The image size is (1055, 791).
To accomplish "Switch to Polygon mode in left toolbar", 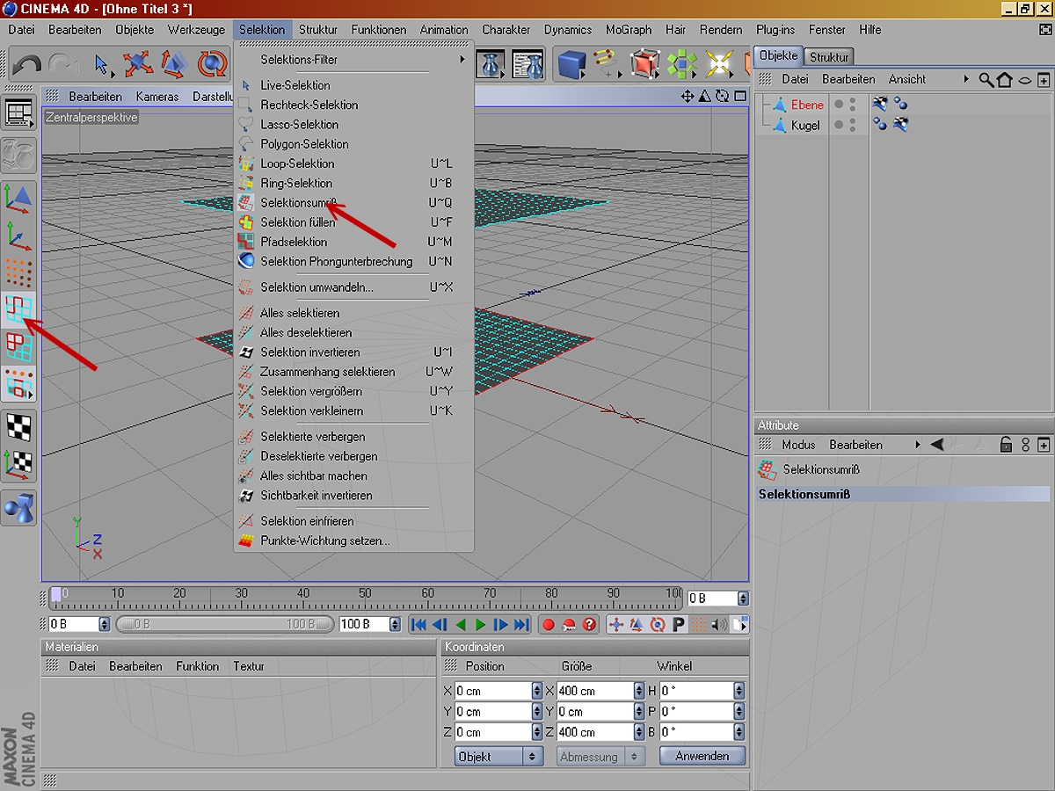I will pyautogui.click(x=18, y=347).
